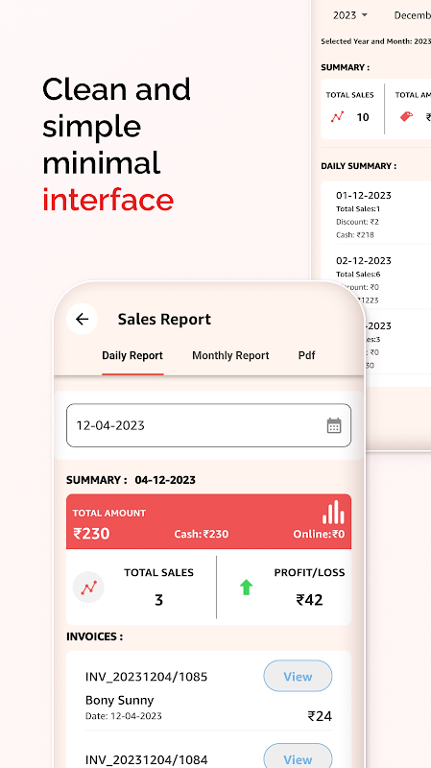Select the 12-04-2023 date input field
This screenshot has height=768, width=431.
pos(208,425)
